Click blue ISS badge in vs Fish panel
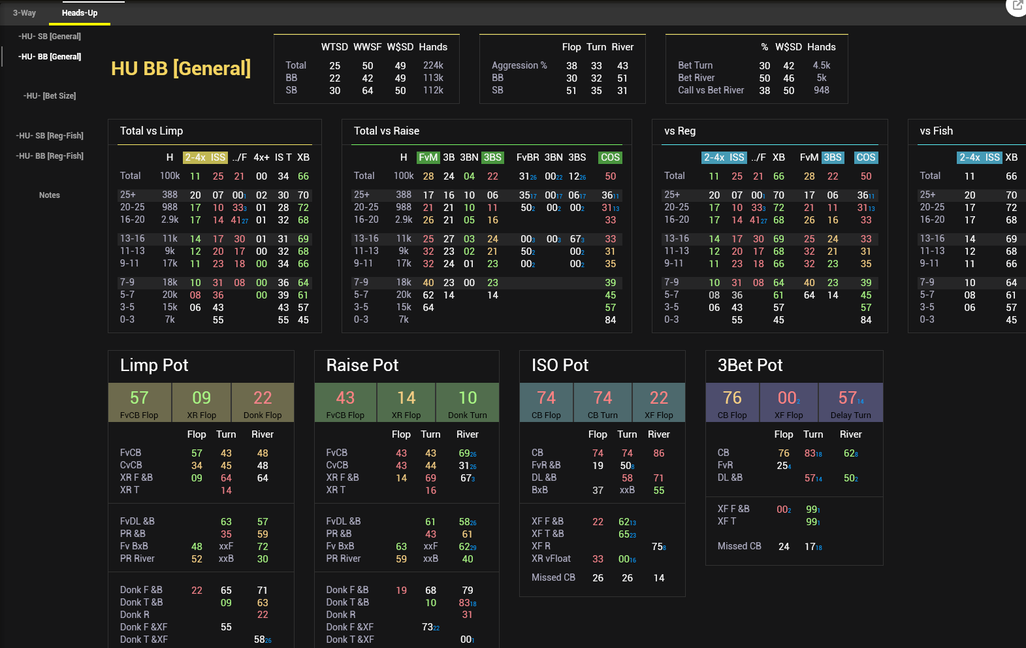The width and height of the screenshot is (1026, 648). pyautogui.click(x=992, y=157)
